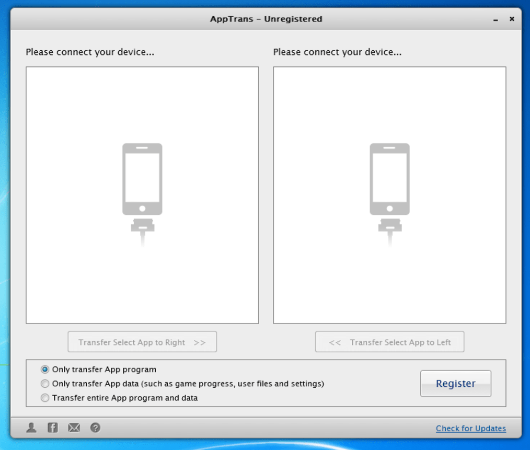Click the user account icon in footer
Screen dimensions: 530x450
(31, 428)
